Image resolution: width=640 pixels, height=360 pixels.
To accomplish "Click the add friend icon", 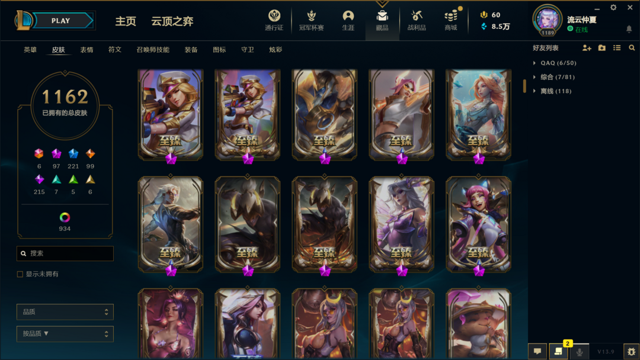I will (x=587, y=48).
